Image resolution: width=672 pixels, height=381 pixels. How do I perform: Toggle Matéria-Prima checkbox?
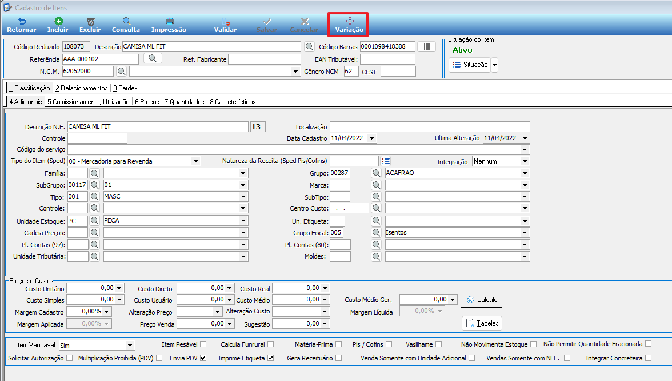[x=338, y=344]
